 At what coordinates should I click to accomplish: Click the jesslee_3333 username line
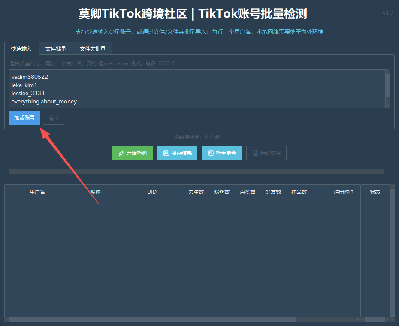point(28,93)
